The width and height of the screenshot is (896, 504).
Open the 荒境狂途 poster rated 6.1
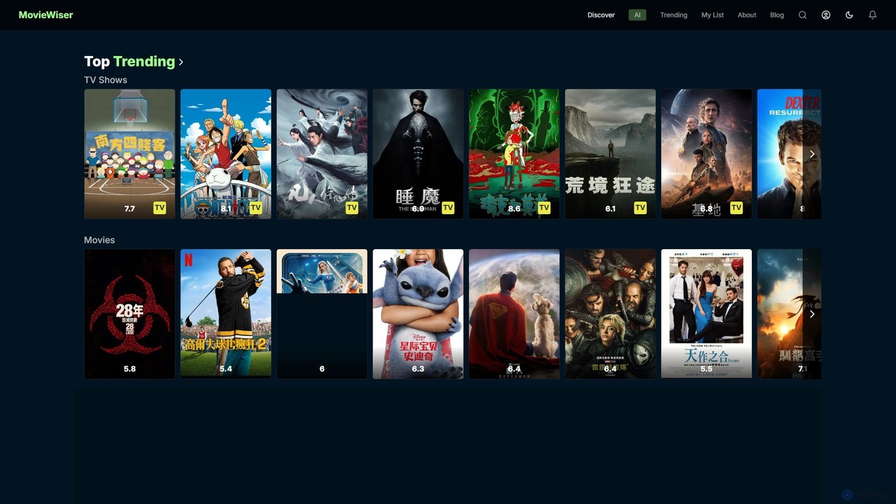[610, 154]
